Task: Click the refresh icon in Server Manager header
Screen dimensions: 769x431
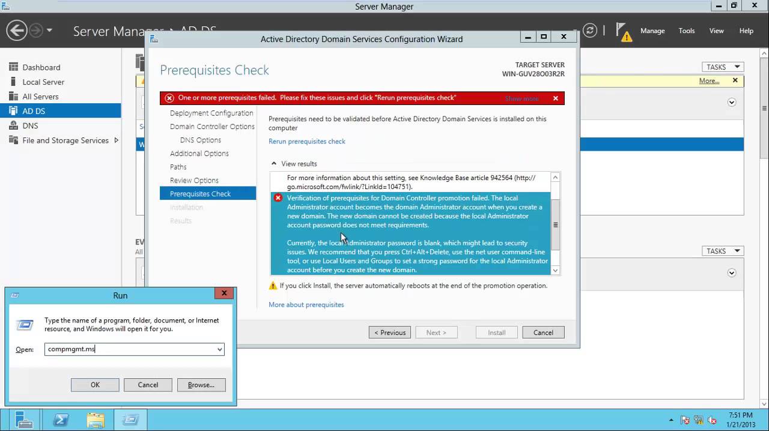Action: click(x=590, y=31)
